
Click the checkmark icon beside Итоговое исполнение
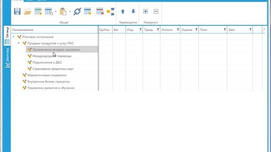pyautogui.click(x=19, y=37)
